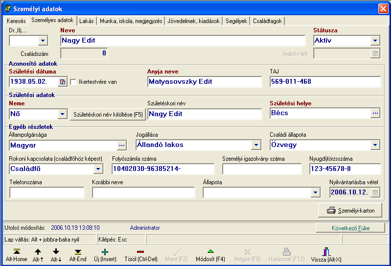Open Családi állapota dropdown showing Özvegy
Viewport: 391px width, 266px height.
pos(375,145)
